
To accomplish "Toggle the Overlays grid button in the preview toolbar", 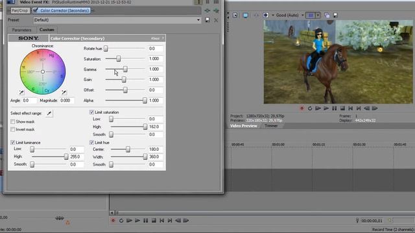I will [311, 16].
